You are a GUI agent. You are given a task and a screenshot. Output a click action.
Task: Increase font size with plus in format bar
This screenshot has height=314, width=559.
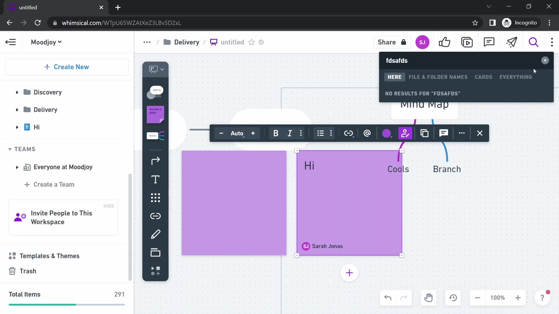(x=253, y=133)
